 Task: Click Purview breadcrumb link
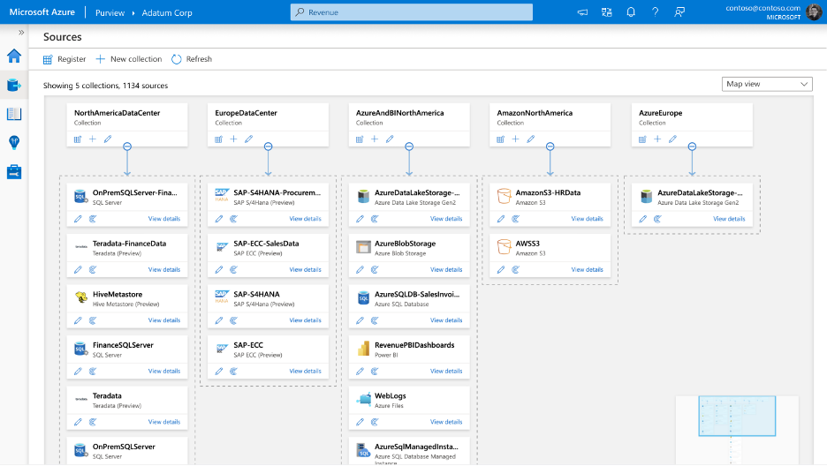110,12
